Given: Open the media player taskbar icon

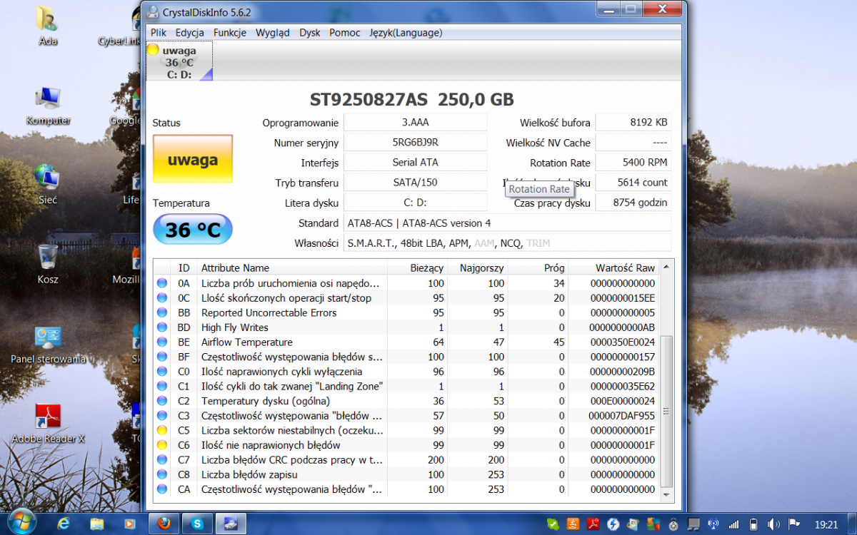Looking at the screenshot, I should pyautogui.click(x=129, y=524).
